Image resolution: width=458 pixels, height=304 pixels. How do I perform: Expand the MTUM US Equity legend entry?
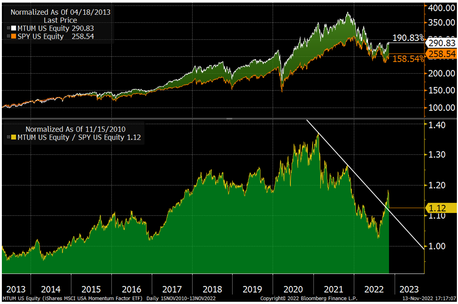pyautogui.click(x=9, y=28)
